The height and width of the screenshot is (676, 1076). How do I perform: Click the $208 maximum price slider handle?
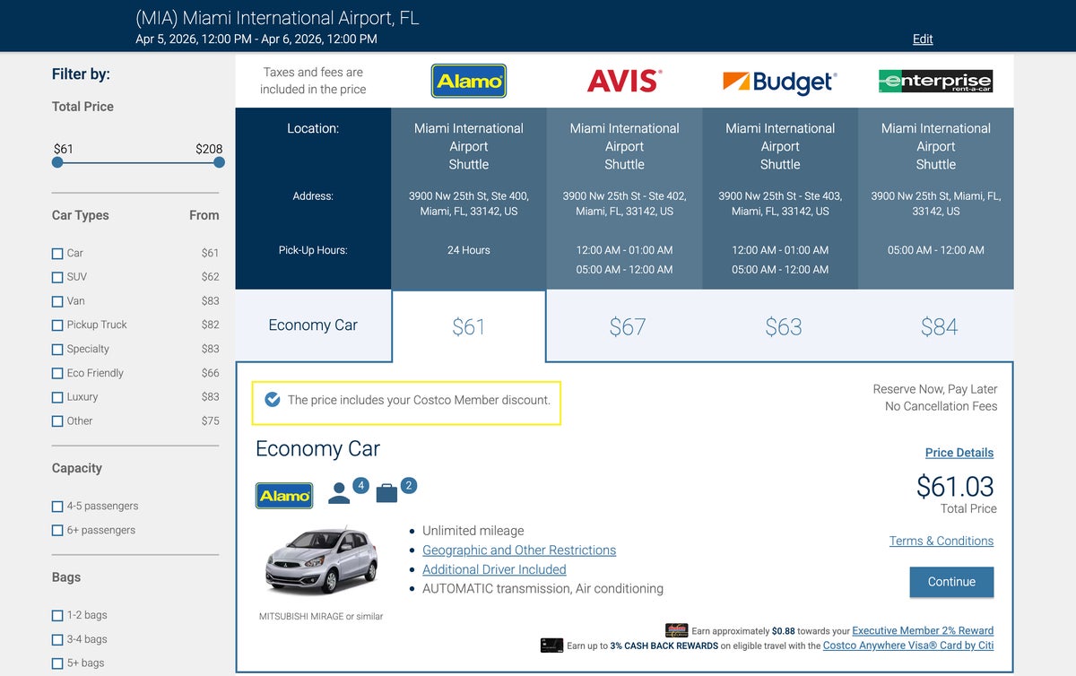click(219, 162)
